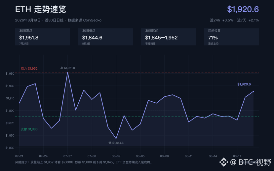The image size is (274, 171).
Task: Select the 近7天 +2.1% change figure
Action: (248, 20)
